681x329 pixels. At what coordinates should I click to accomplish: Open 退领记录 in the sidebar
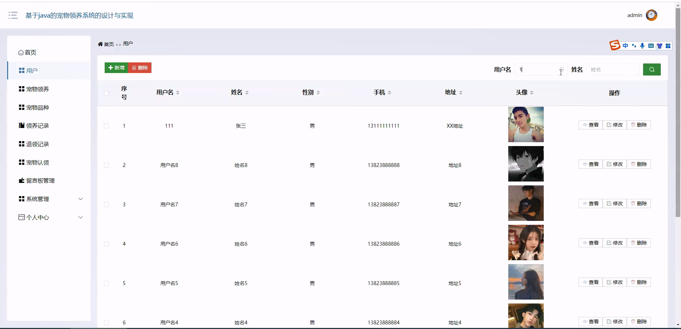49,144
